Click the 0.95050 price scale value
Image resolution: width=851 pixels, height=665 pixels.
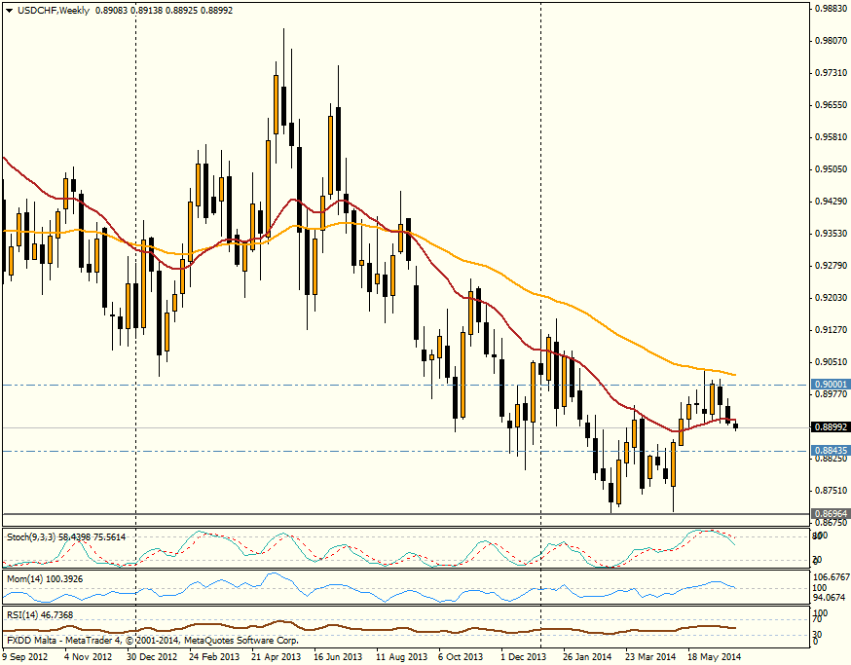[829, 168]
